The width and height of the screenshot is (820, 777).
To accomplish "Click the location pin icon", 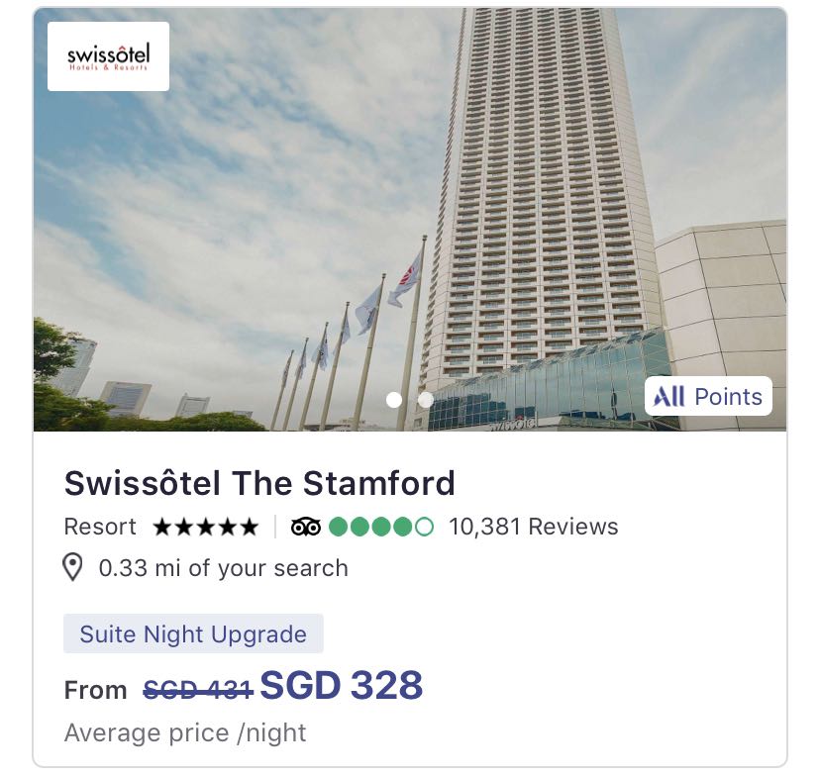I will (72, 567).
